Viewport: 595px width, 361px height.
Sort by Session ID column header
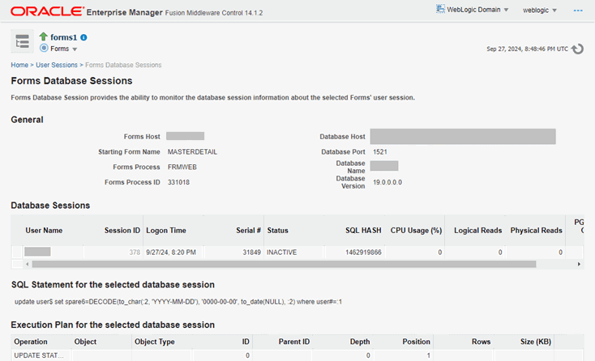click(122, 231)
